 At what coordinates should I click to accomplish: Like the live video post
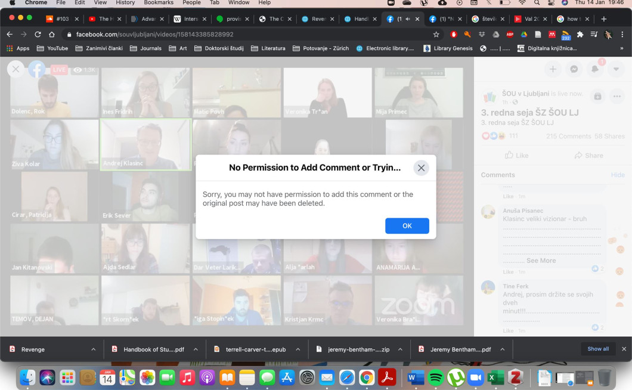[x=516, y=155]
